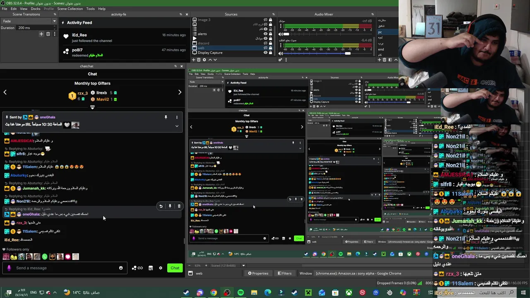The image size is (530, 298).
Task: Toggle lock on alerts source
Action: (271, 34)
